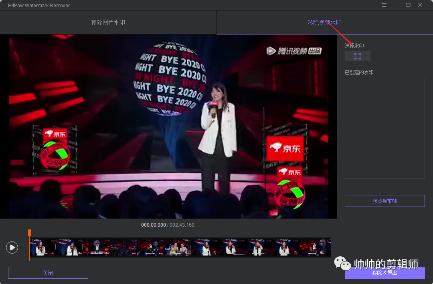This screenshot has width=433, height=284.
Task: Play the video with the play button
Action: (x=12, y=247)
